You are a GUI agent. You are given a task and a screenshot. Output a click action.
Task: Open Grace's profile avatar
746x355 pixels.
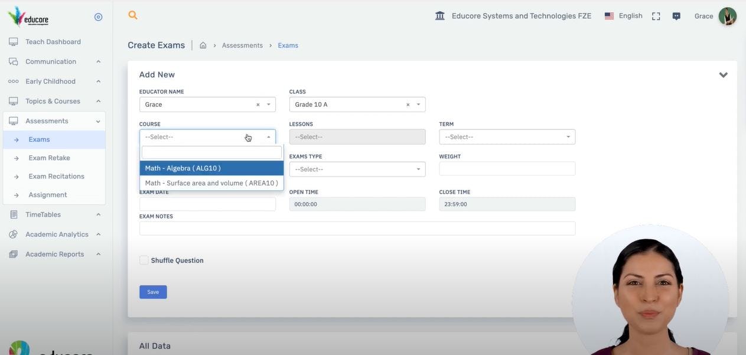(x=727, y=16)
